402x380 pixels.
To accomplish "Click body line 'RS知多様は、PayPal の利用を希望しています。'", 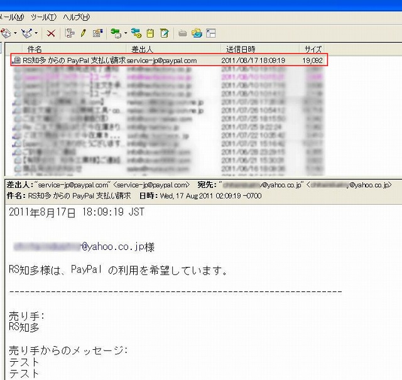I will tap(119, 270).
